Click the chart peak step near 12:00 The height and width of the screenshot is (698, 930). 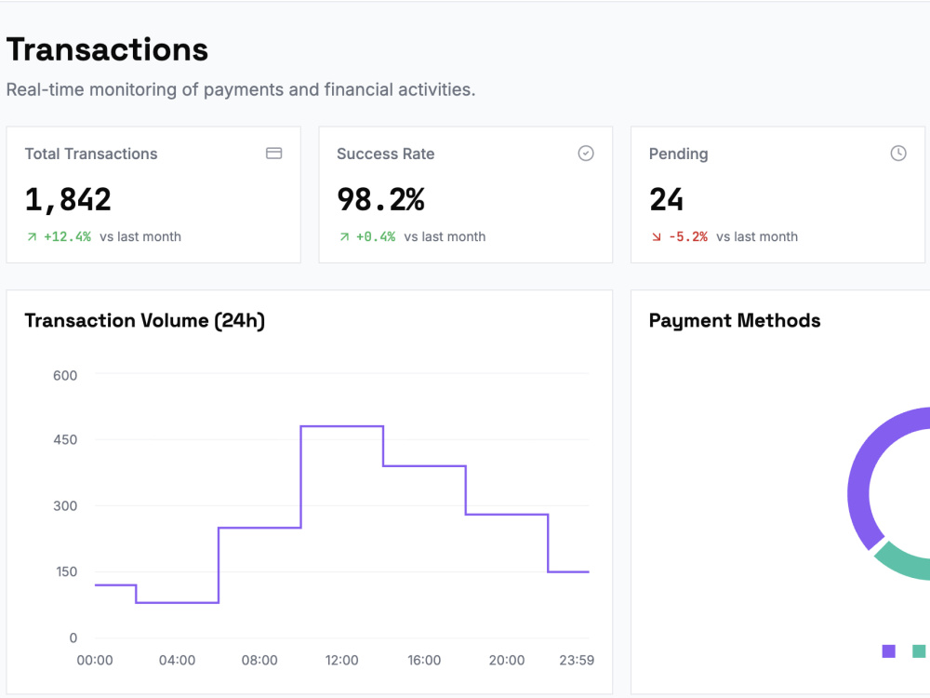point(342,426)
